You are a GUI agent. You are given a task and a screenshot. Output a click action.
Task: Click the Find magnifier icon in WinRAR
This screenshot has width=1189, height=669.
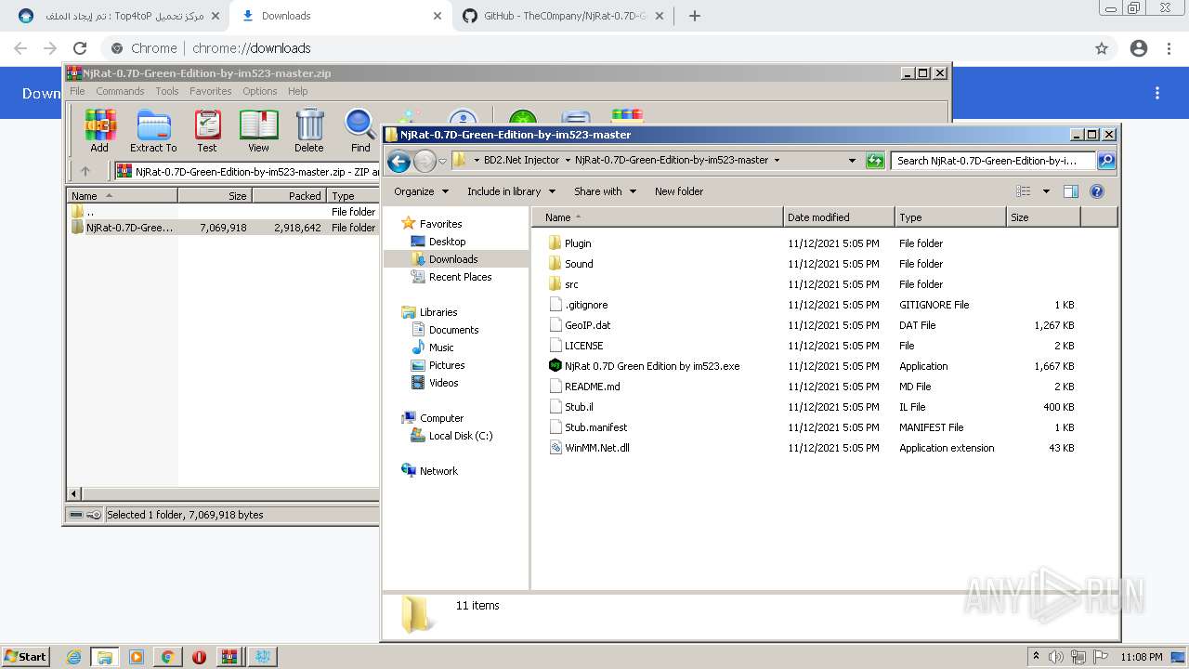tap(360, 130)
